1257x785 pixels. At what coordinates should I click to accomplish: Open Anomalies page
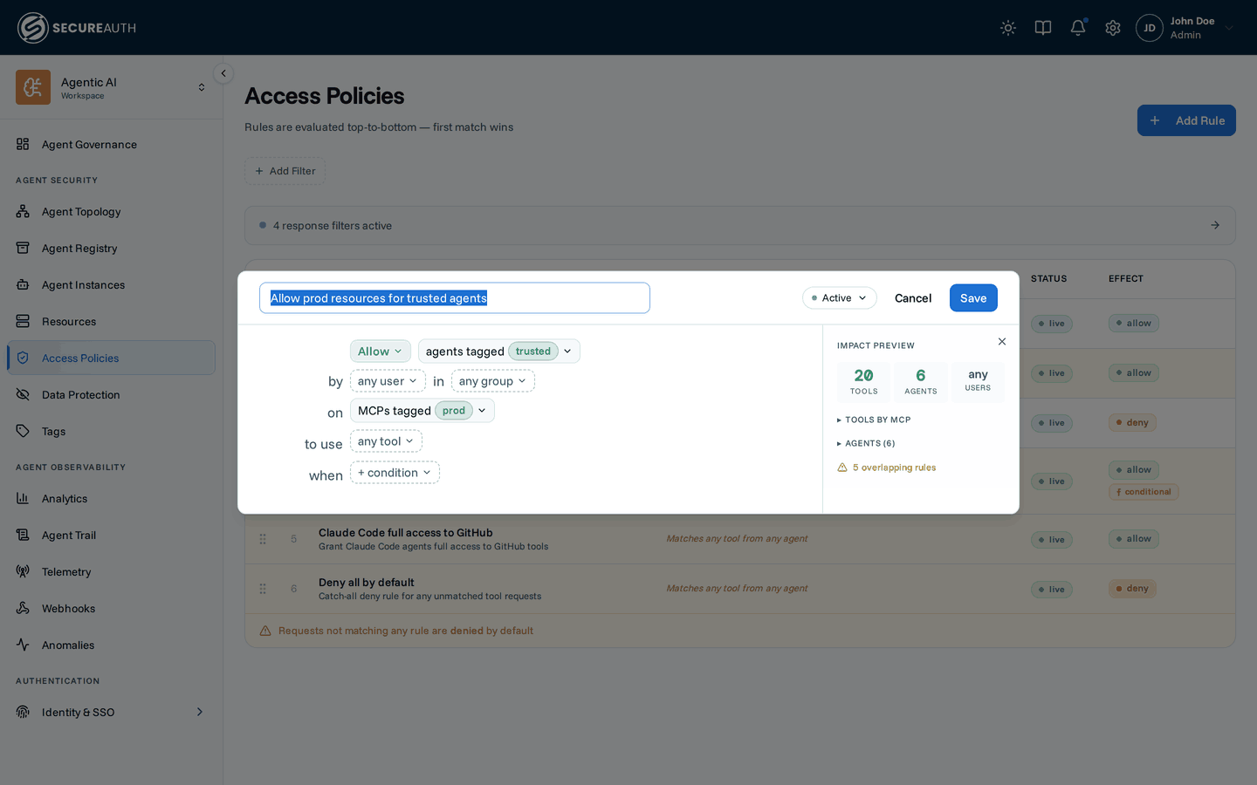[x=112, y=645]
